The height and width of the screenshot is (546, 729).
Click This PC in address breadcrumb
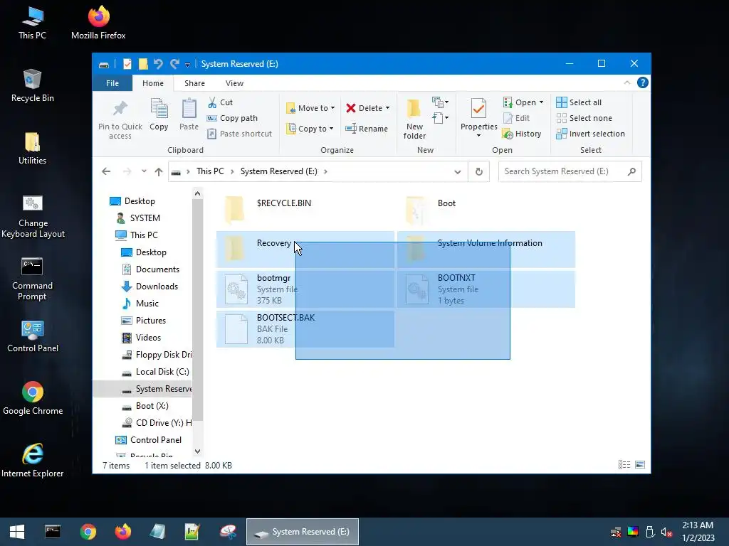[x=210, y=171]
